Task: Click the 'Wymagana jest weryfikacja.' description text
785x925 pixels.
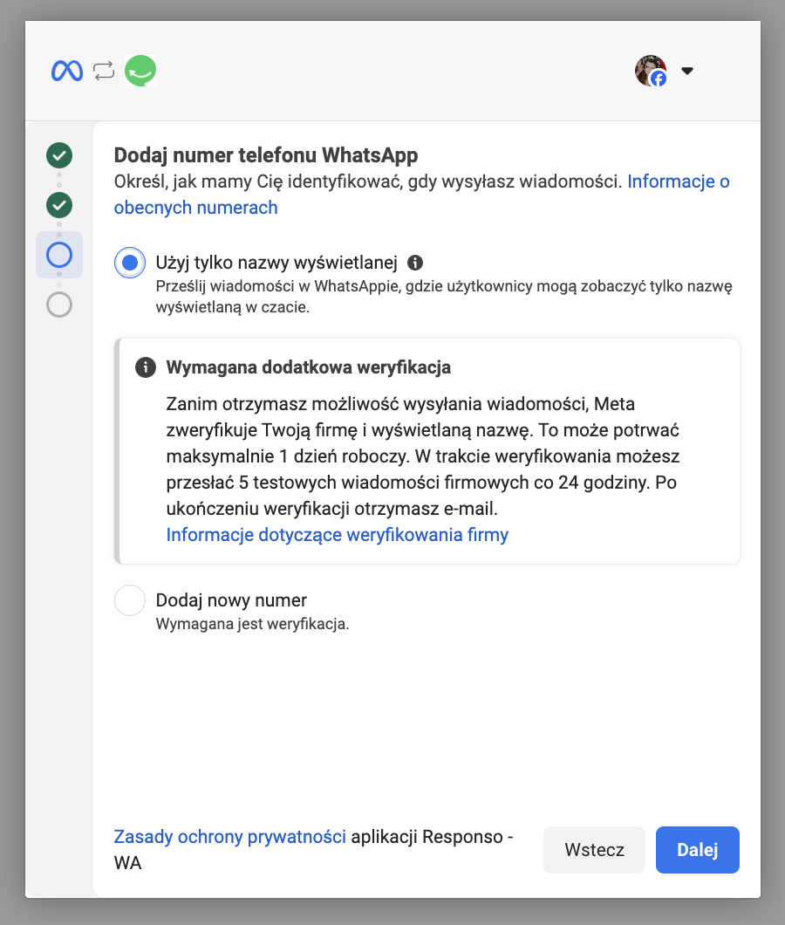Action: pyautogui.click(x=252, y=624)
